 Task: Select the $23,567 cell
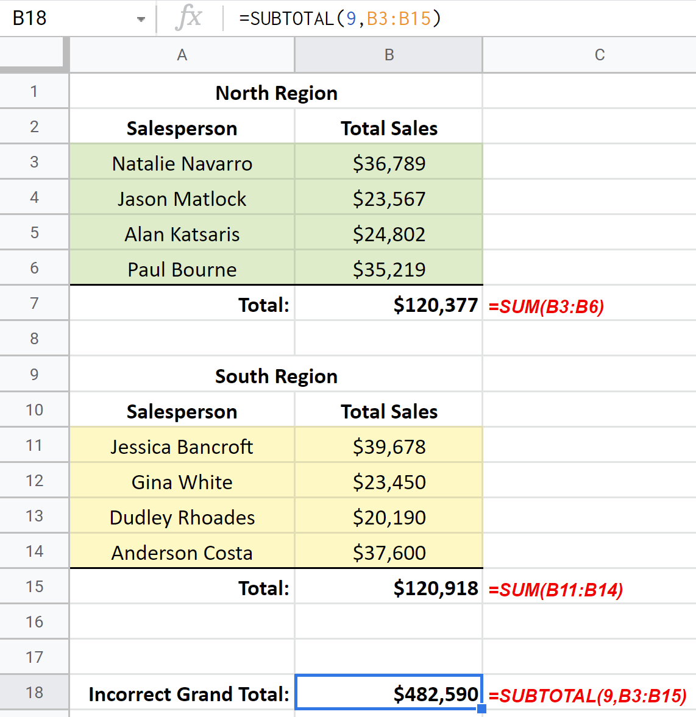pyautogui.click(x=389, y=197)
